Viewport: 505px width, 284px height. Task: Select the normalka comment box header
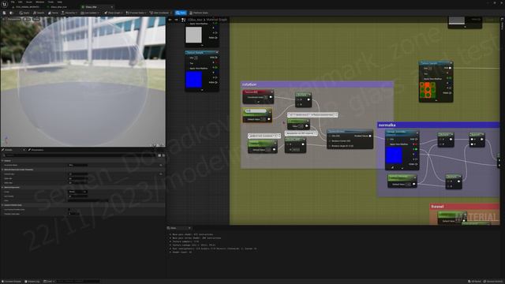tap(438, 125)
